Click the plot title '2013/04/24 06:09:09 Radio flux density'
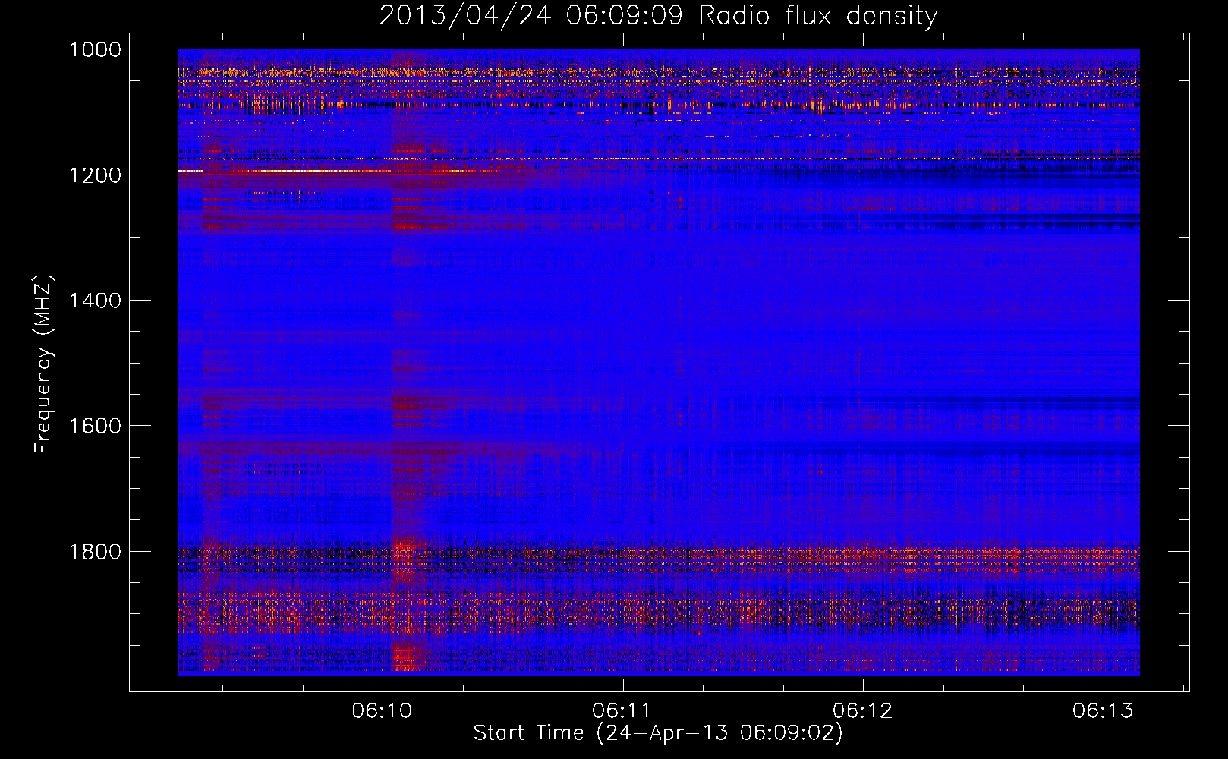The width and height of the screenshot is (1228, 759). [658, 15]
